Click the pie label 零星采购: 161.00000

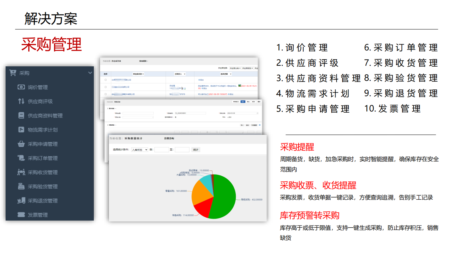pyautogui.click(x=176, y=191)
